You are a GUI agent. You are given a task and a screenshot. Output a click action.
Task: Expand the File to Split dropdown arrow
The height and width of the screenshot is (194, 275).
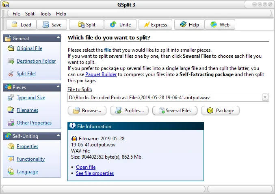click(x=265, y=97)
